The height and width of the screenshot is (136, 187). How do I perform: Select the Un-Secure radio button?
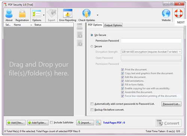tap(92, 35)
